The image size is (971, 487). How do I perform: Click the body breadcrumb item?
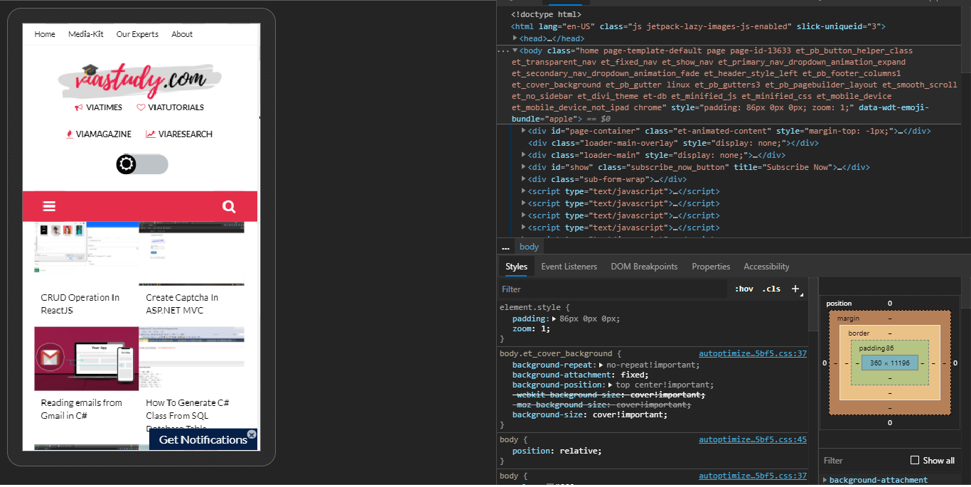click(529, 247)
